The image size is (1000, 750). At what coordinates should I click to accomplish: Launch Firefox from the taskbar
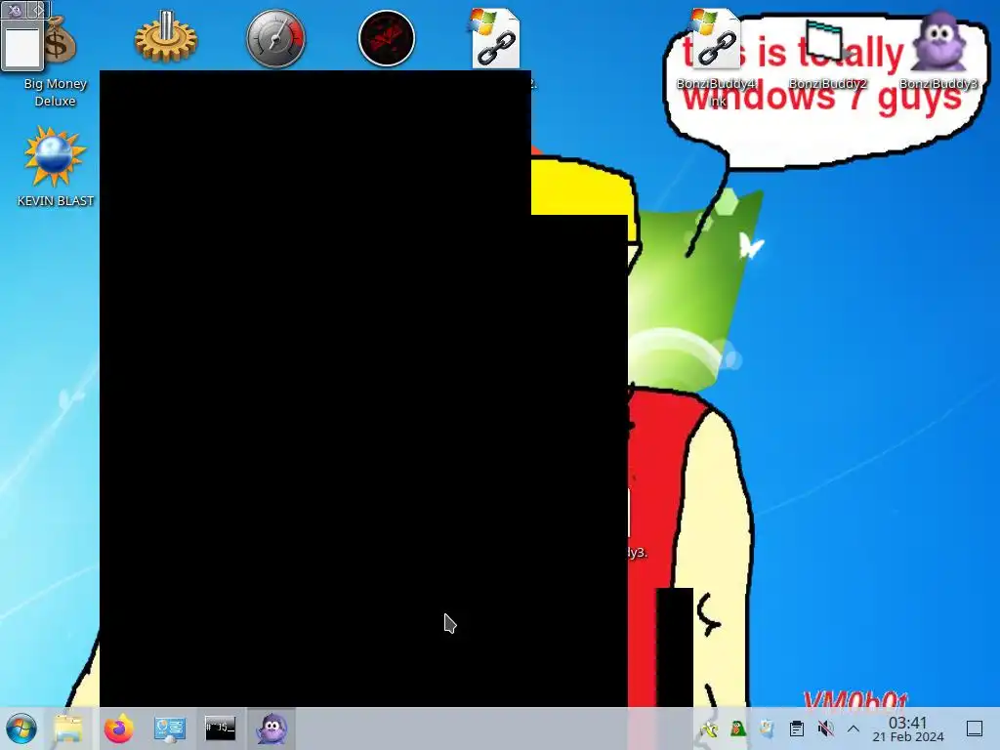pos(118,729)
